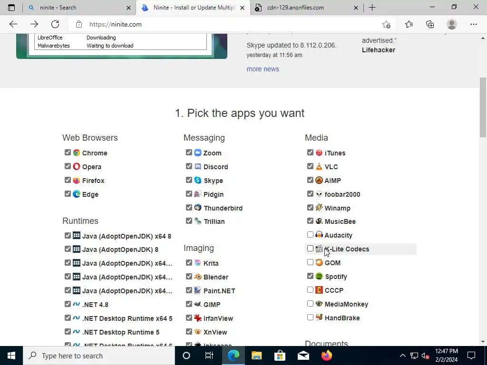Uncheck the Spotify checkbox
The height and width of the screenshot is (365, 487).
click(310, 276)
